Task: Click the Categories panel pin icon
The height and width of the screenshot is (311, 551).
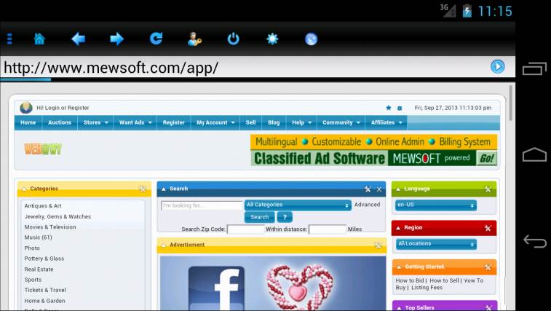Action: [143, 189]
